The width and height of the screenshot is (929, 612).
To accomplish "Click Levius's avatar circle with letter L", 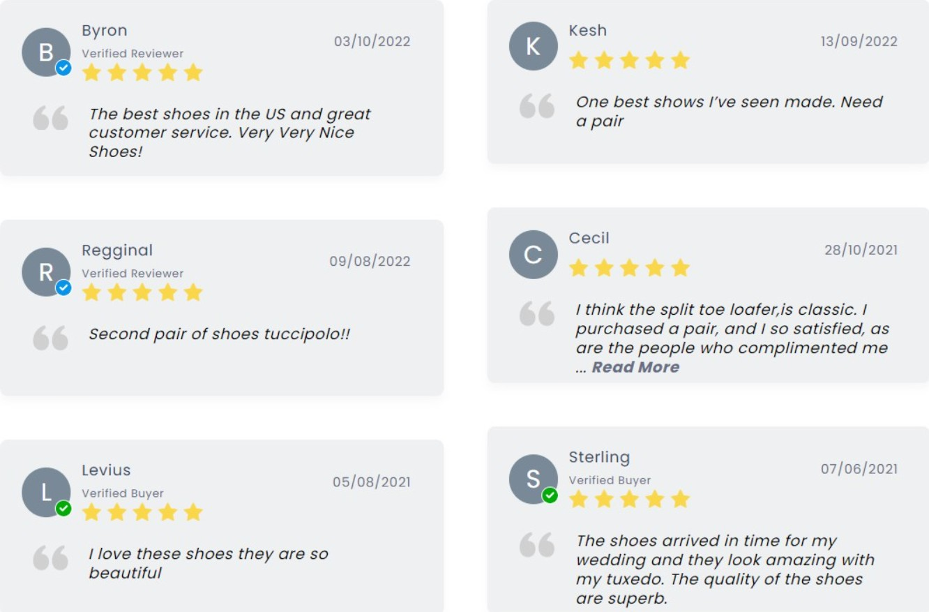I will click(x=45, y=492).
